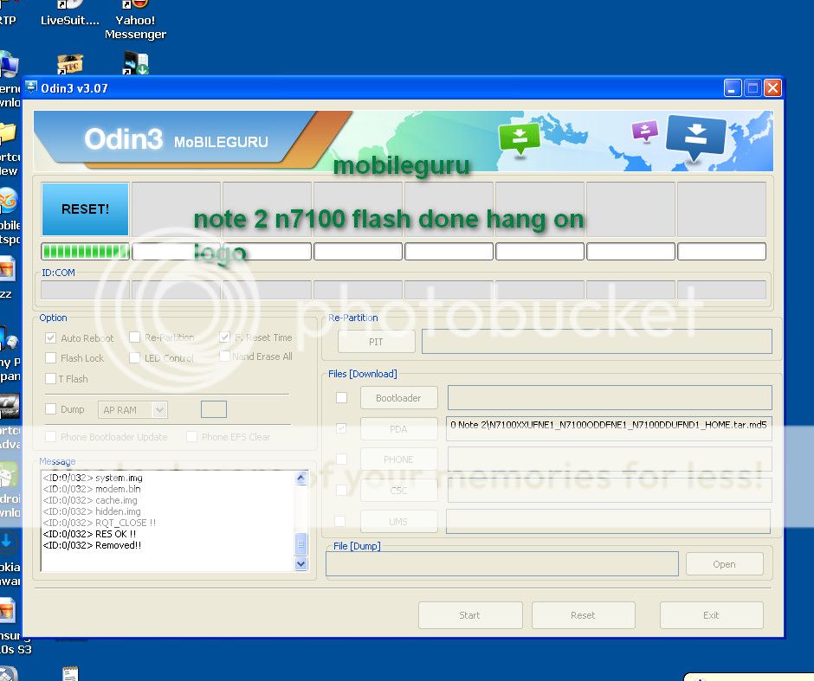Click the message log scroll down arrow

[301, 564]
